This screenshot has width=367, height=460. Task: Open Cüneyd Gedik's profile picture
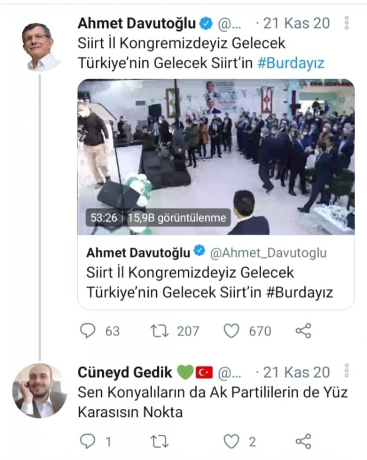tap(40, 391)
